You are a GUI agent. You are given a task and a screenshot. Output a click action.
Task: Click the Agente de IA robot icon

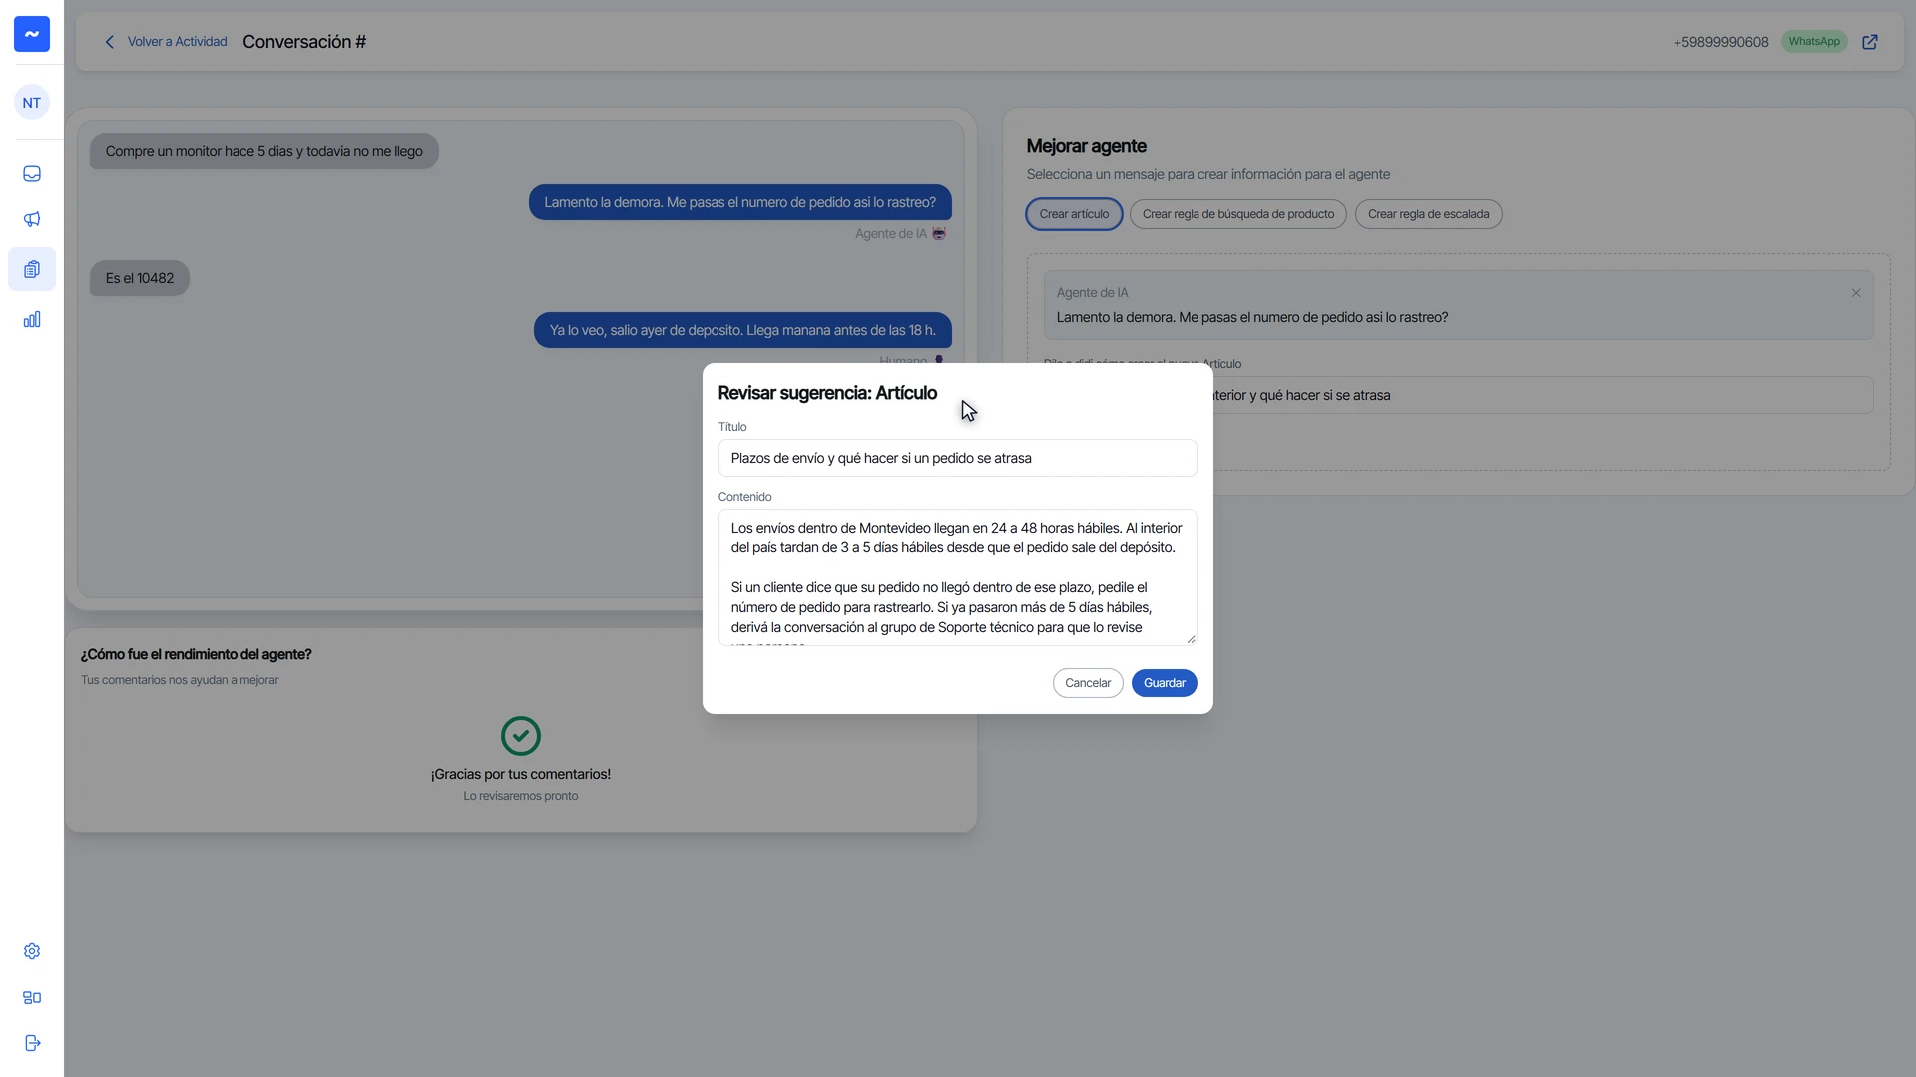(x=939, y=234)
